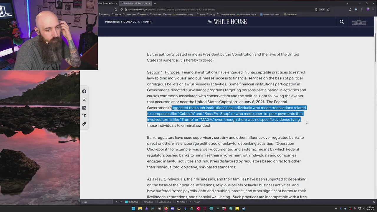Viewport: 377px width, 212px height.
Task: Open a new browser tab
Action: [155, 3]
